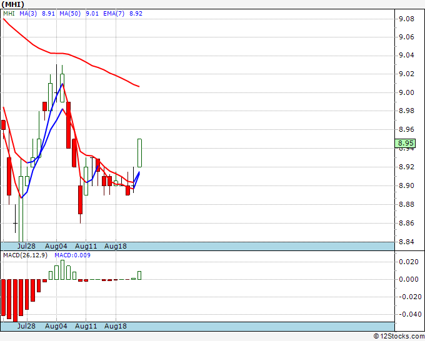Click the 9.01 MA(50) value
The width and height of the screenshot is (425, 341).
click(x=92, y=14)
